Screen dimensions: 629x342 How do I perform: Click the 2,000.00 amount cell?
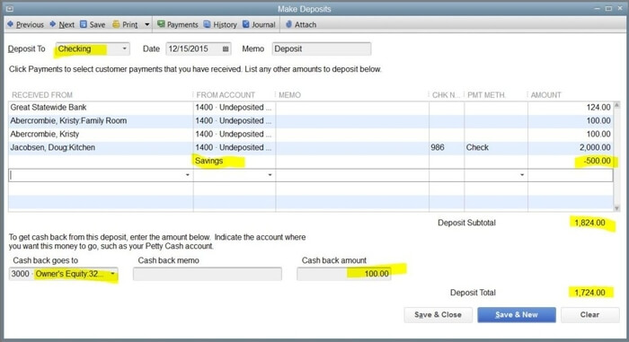point(571,147)
